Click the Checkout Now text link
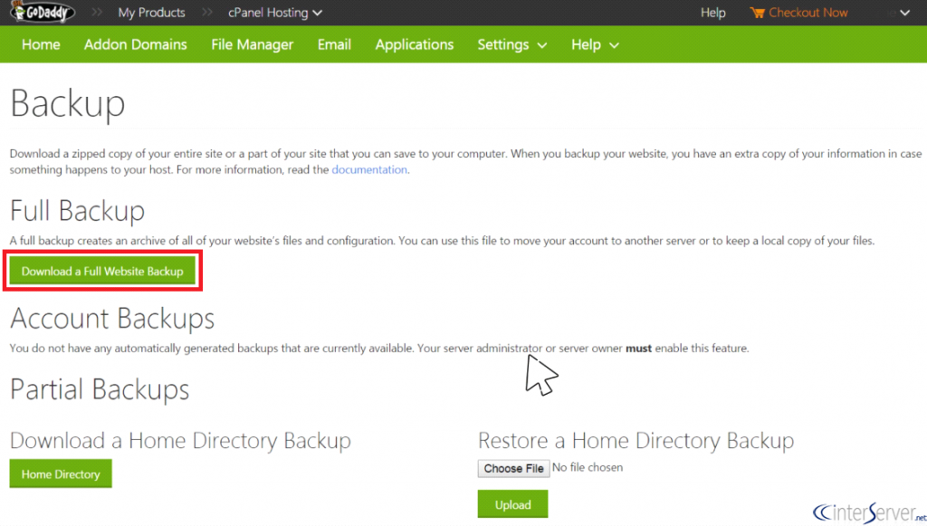 point(808,13)
